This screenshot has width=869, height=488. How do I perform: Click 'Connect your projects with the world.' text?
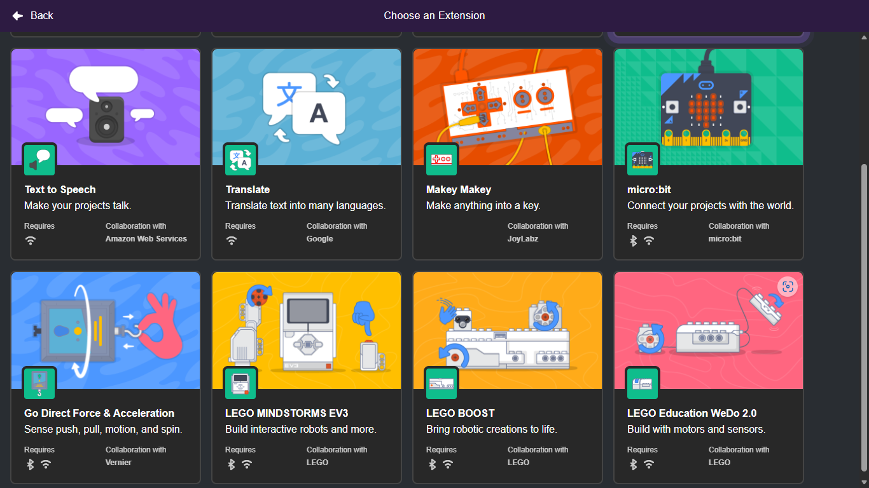711,206
